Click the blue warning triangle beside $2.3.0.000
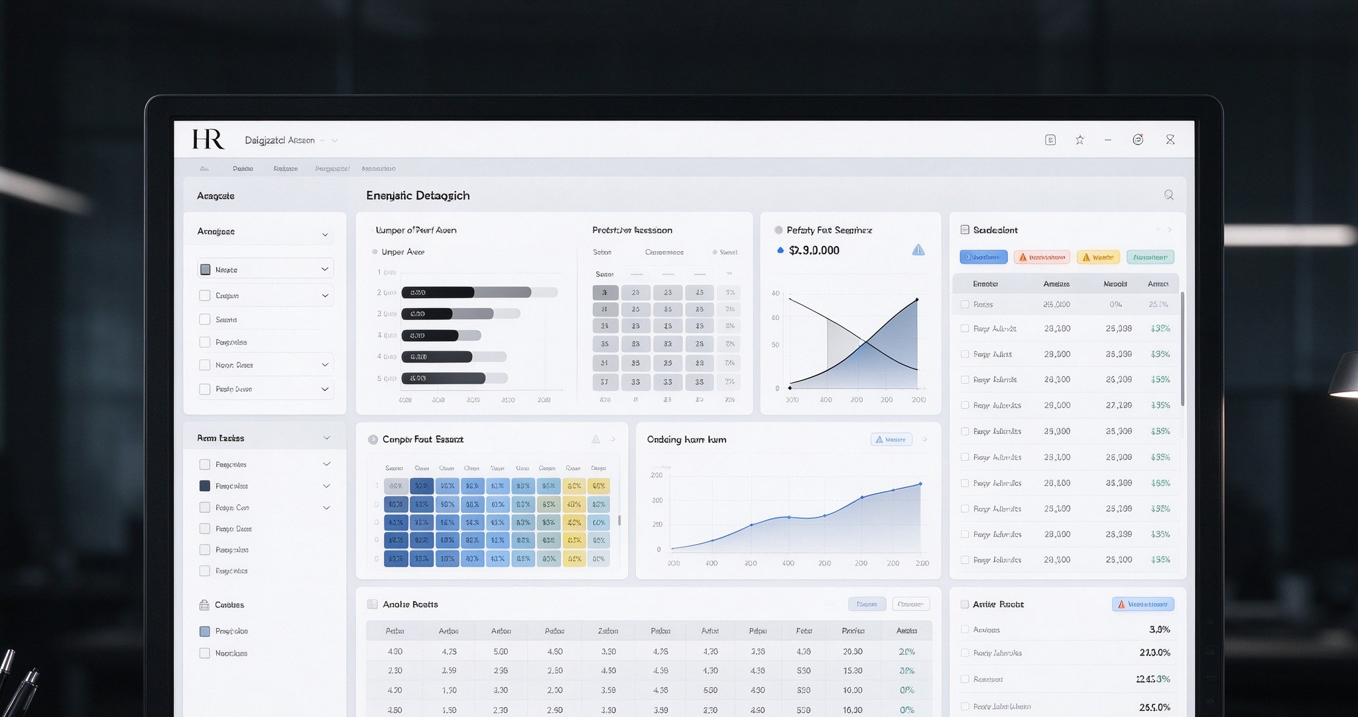Screen dimensions: 1358x717 click(x=918, y=250)
